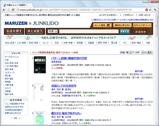
Task: Open the red adblock extension icon
Action: (146, 10)
